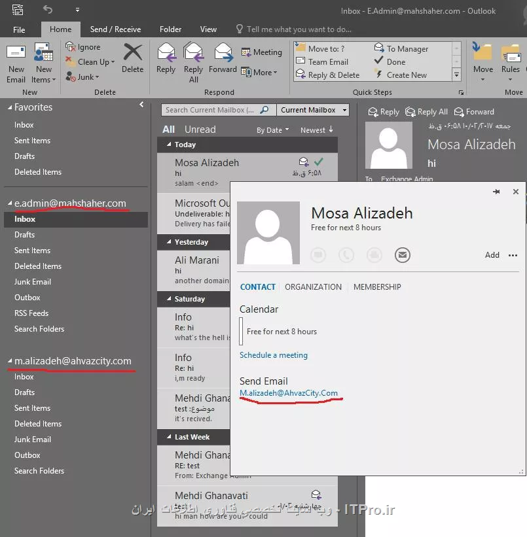Click Forward in the reading pane
Image resolution: width=527 pixels, height=537 pixels.
pyautogui.click(x=474, y=112)
